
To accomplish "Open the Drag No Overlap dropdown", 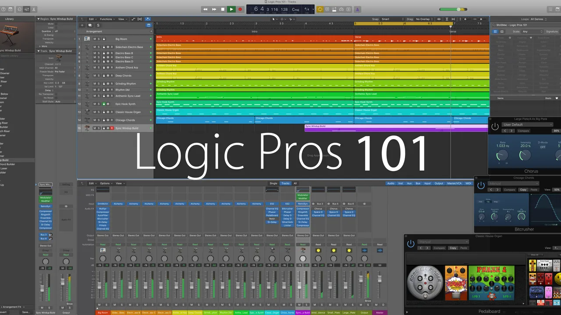I will pos(424,19).
